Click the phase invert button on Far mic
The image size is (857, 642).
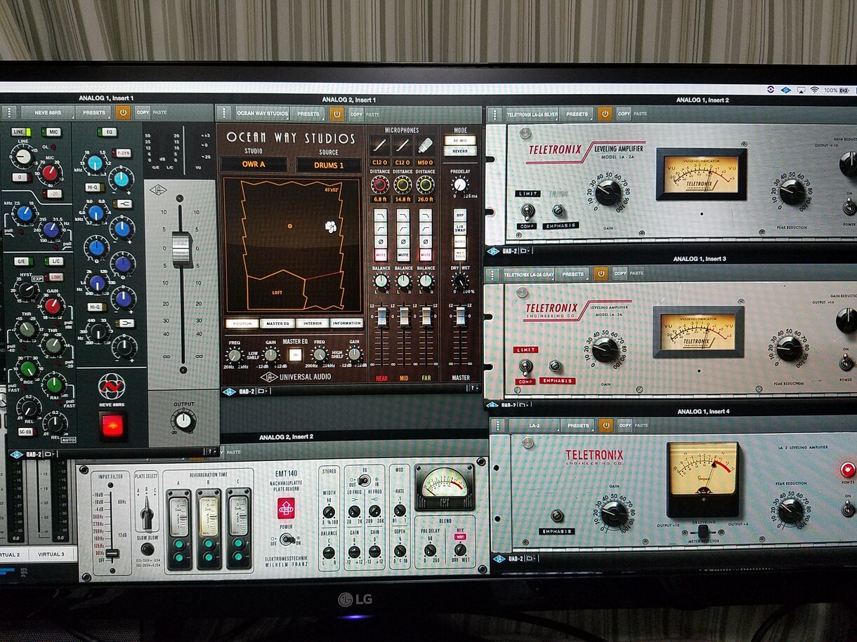(426, 242)
